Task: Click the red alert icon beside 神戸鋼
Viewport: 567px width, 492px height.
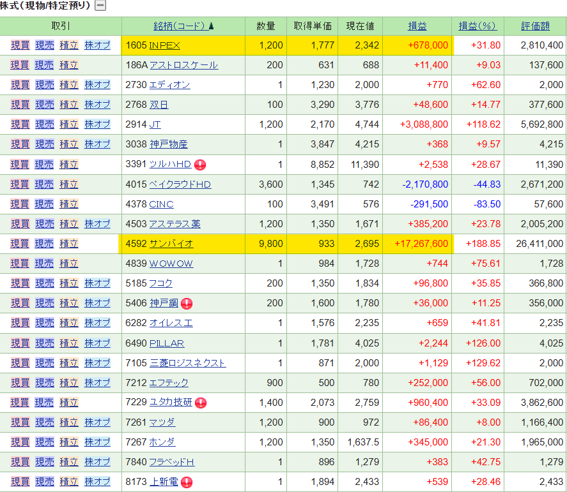Action: pos(187,304)
